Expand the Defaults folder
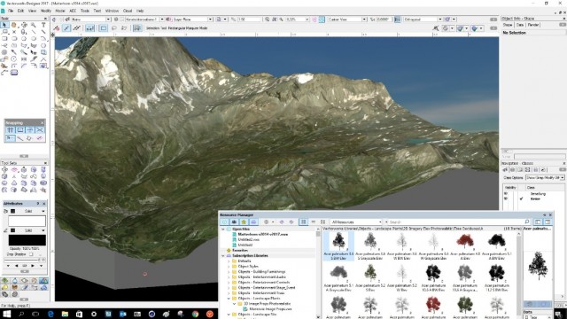This screenshot has width=567, height=319. point(229,261)
